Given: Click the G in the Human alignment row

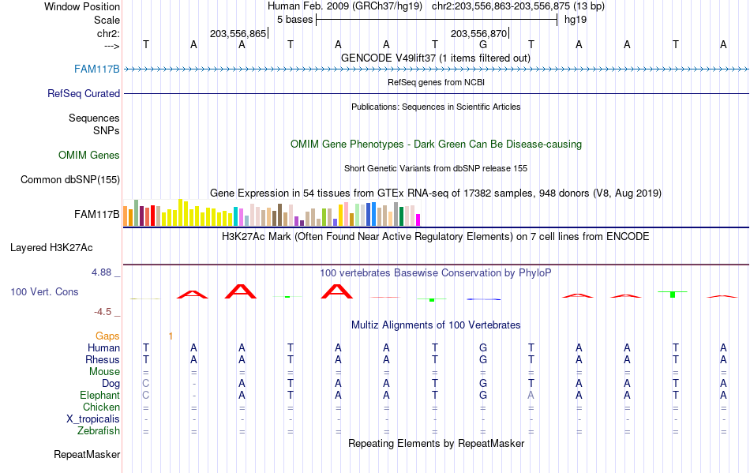Looking at the screenshot, I should coord(483,347).
